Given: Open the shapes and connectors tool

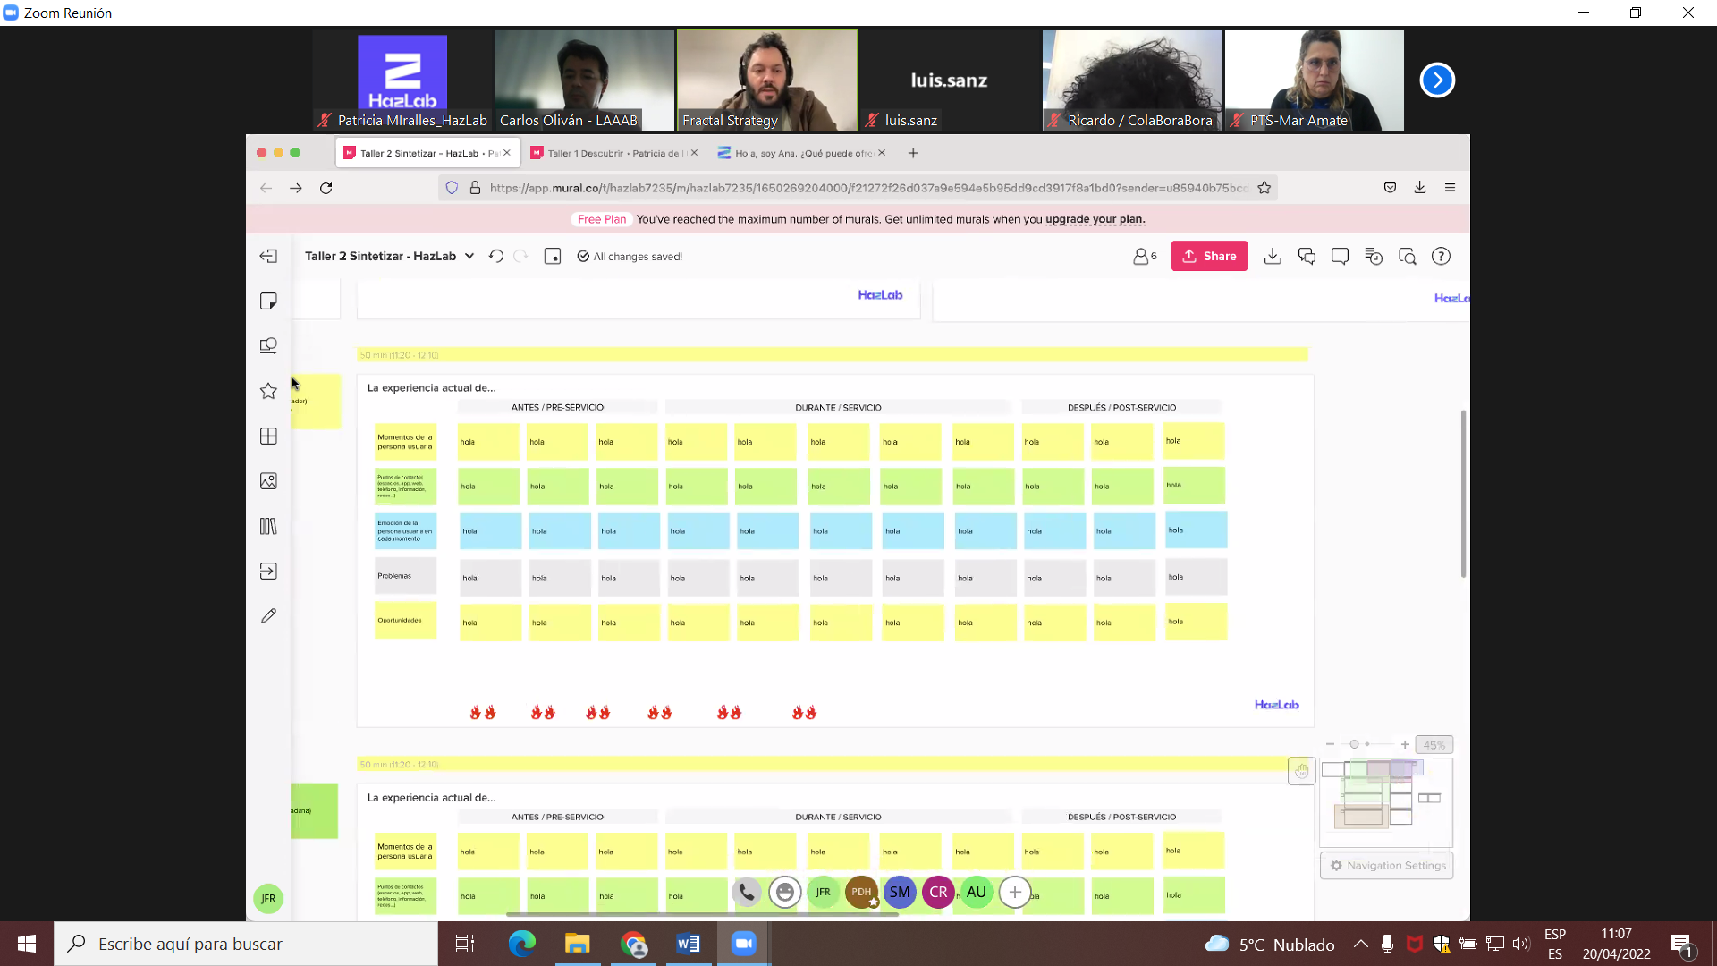Looking at the screenshot, I should pyautogui.click(x=268, y=346).
